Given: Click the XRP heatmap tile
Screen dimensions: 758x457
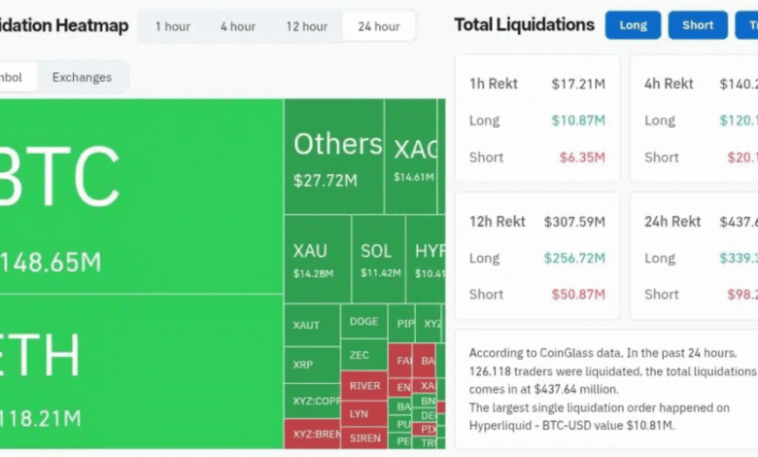Looking at the screenshot, I should click(x=311, y=365).
